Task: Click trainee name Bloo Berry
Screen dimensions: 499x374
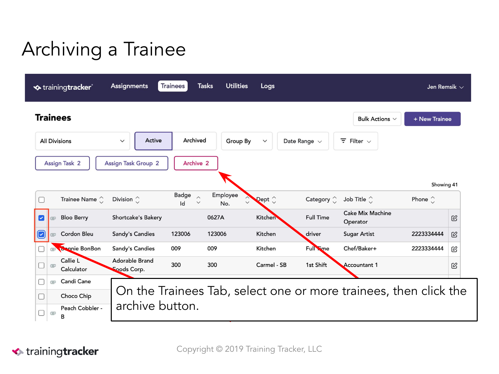Action: click(x=75, y=218)
